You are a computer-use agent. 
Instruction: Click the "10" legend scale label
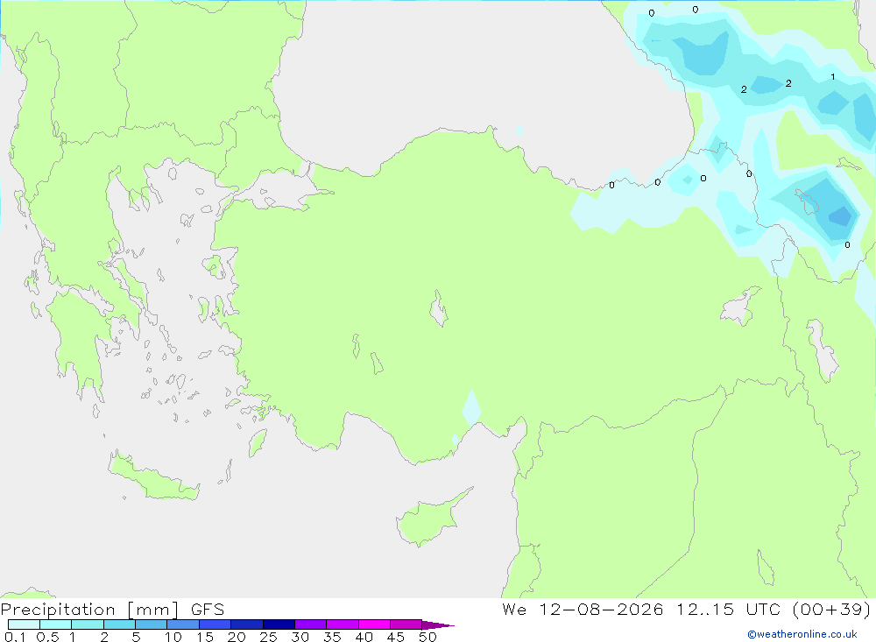(173, 637)
